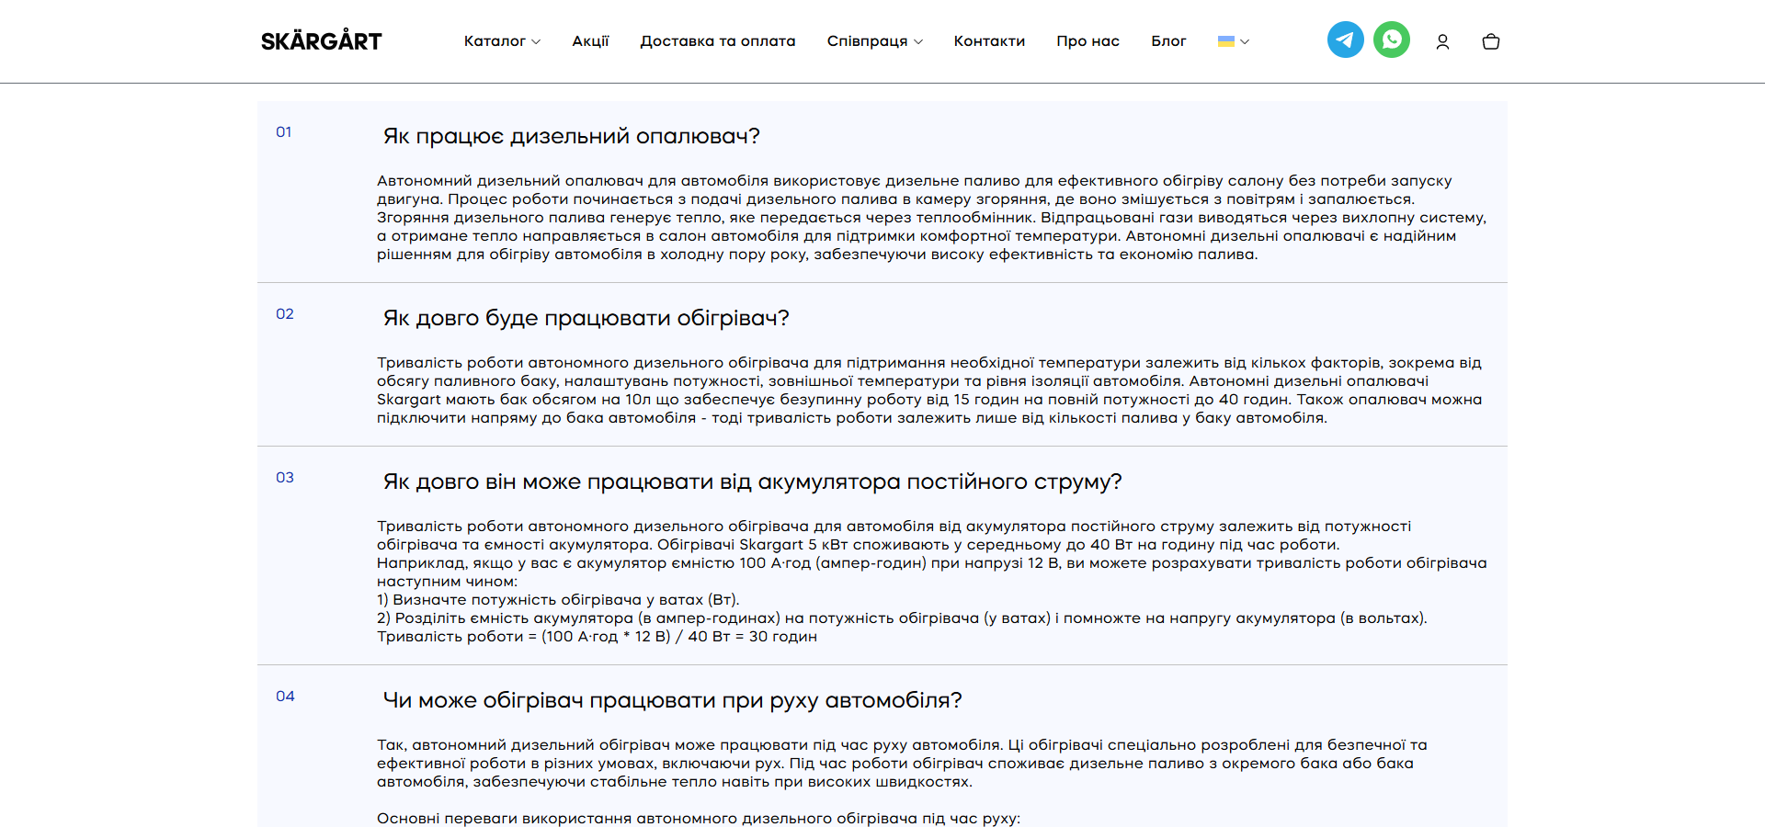Click the FAQ number 01

click(x=284, y=132)
